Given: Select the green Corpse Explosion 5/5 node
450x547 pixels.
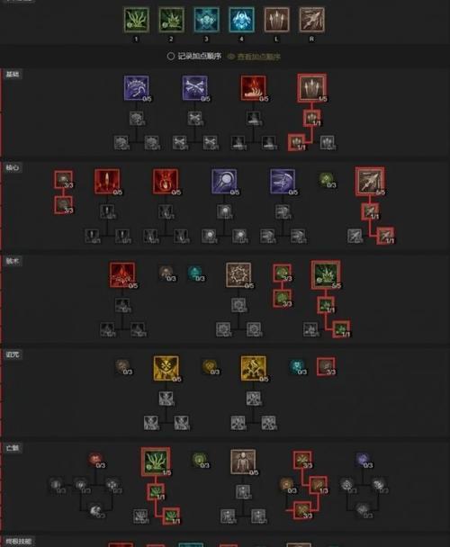Looking at the screenshot, I should click(x=326, y=274).
